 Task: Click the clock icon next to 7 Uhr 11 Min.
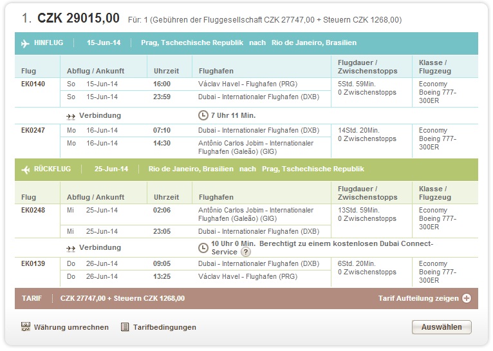(203, 115)
